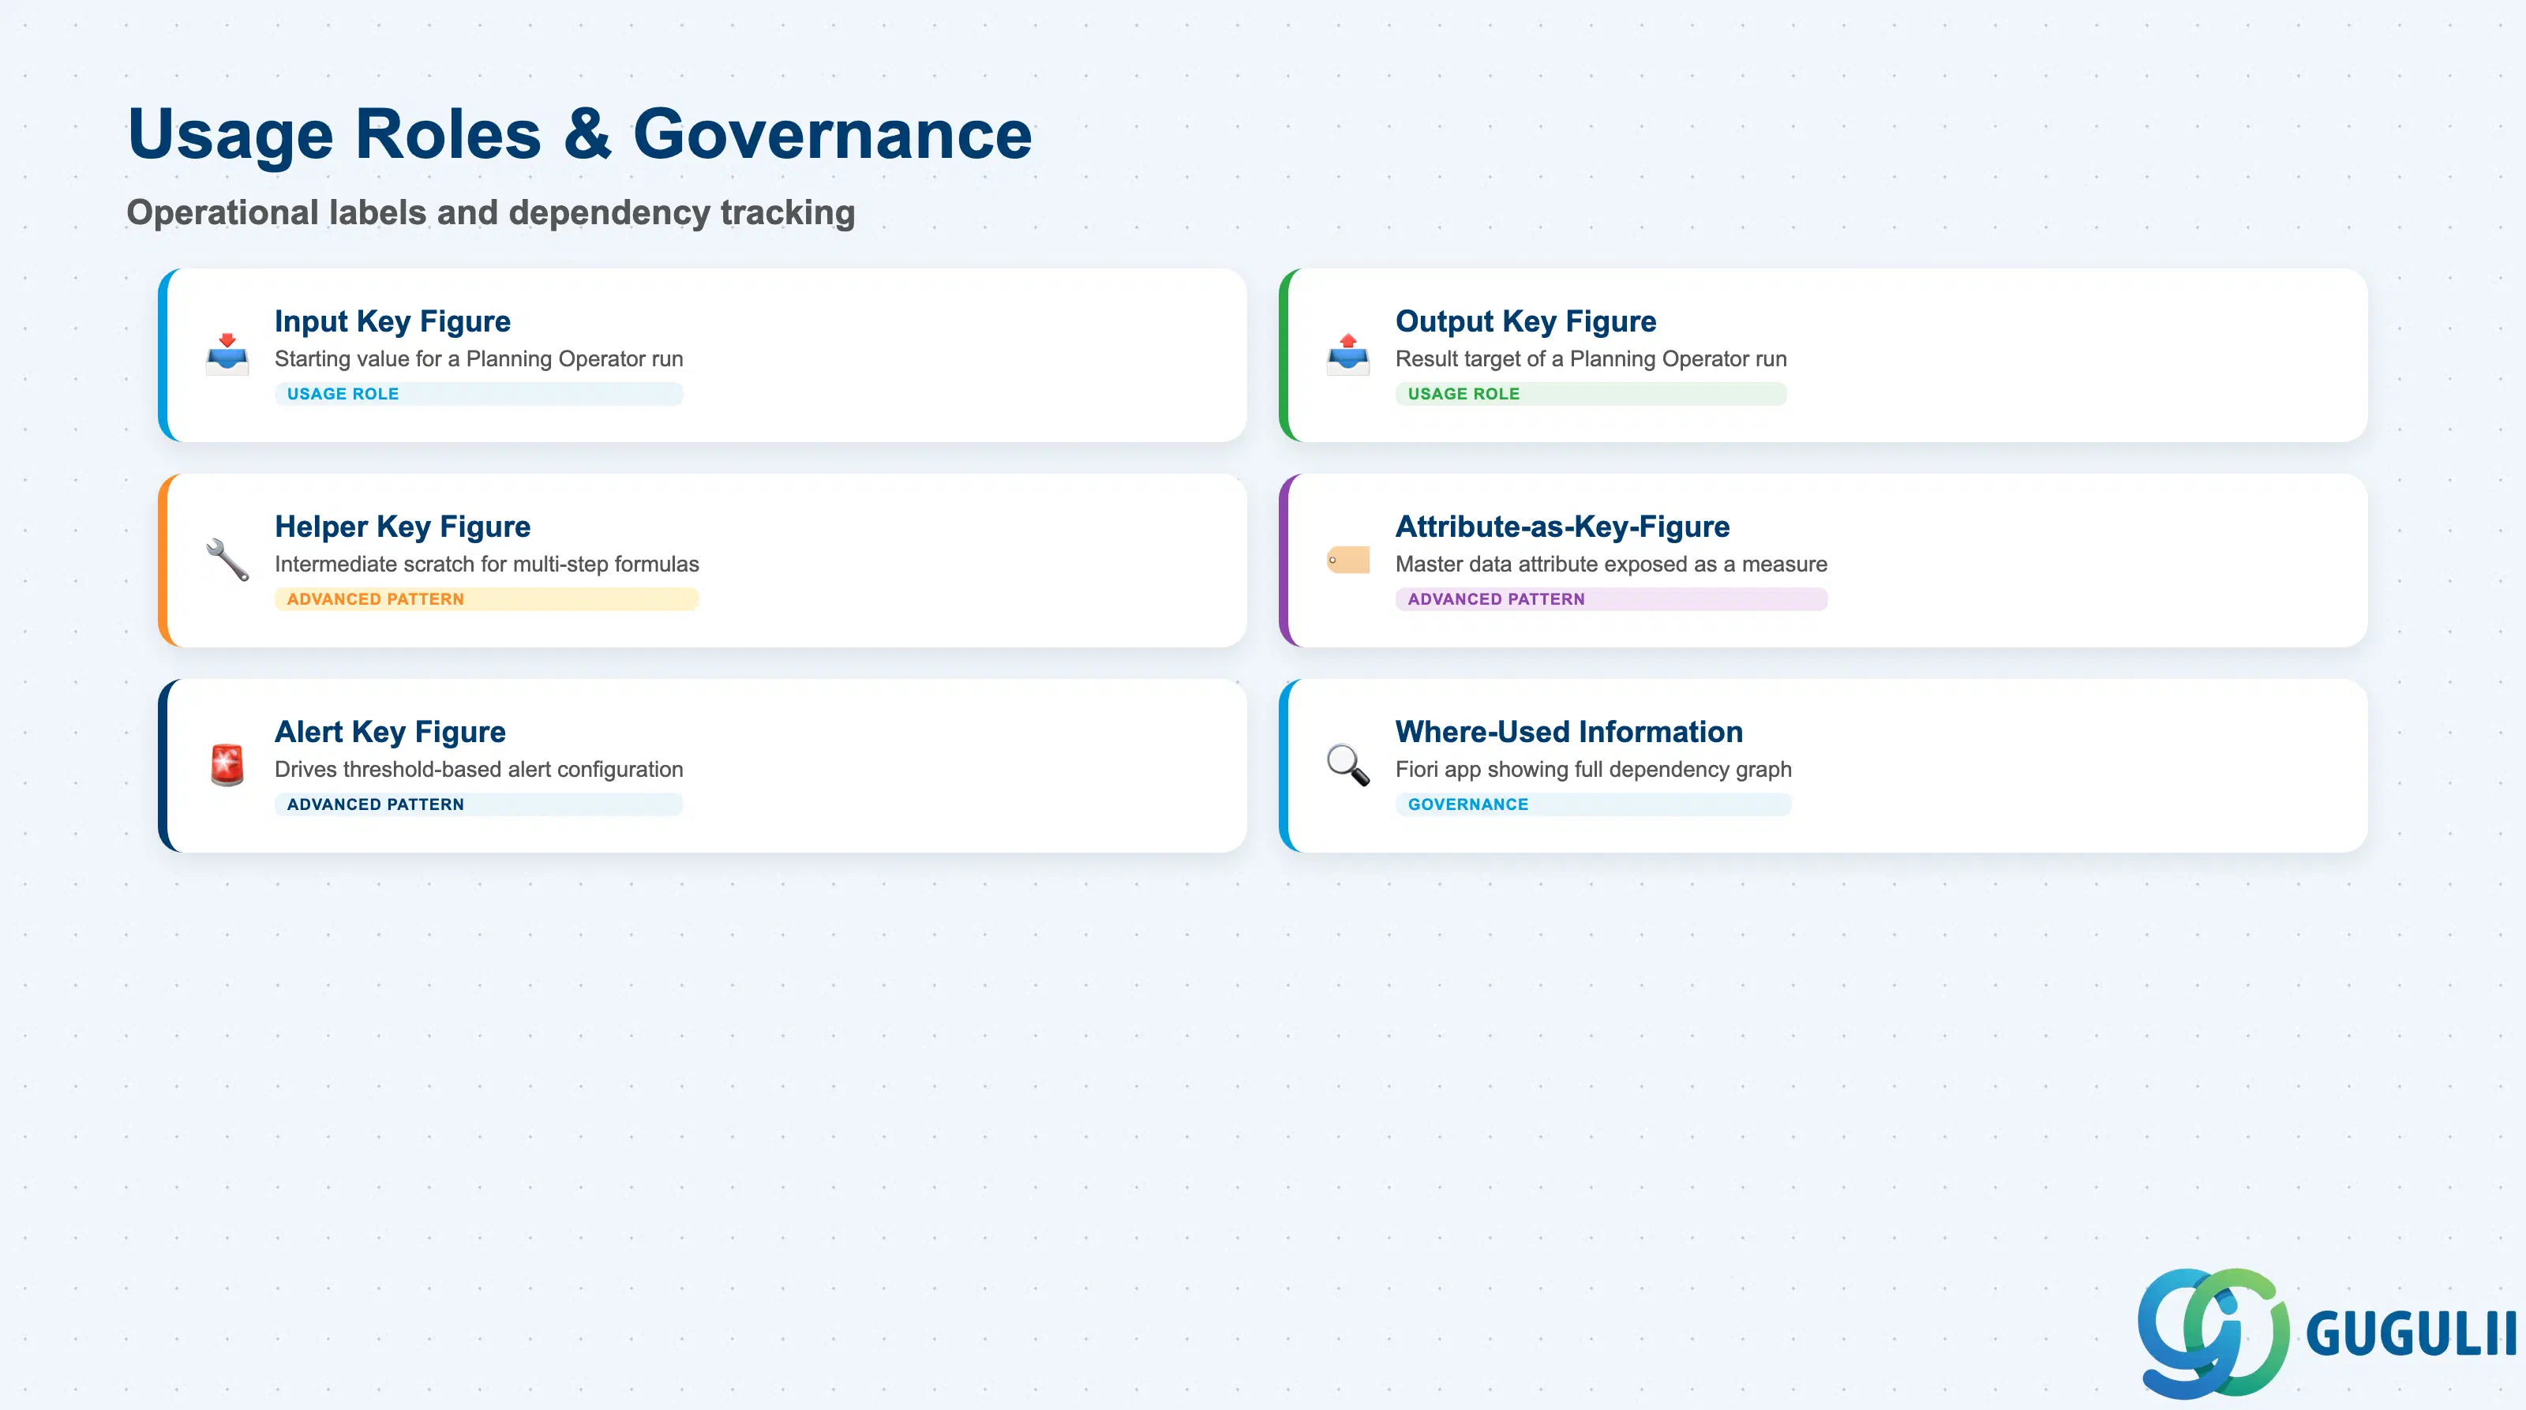The height and width of the screenshot is (1410, 2526).
Task: Click the outbox tray icon beside Output Key Figure
Action: click(1348, 355)
